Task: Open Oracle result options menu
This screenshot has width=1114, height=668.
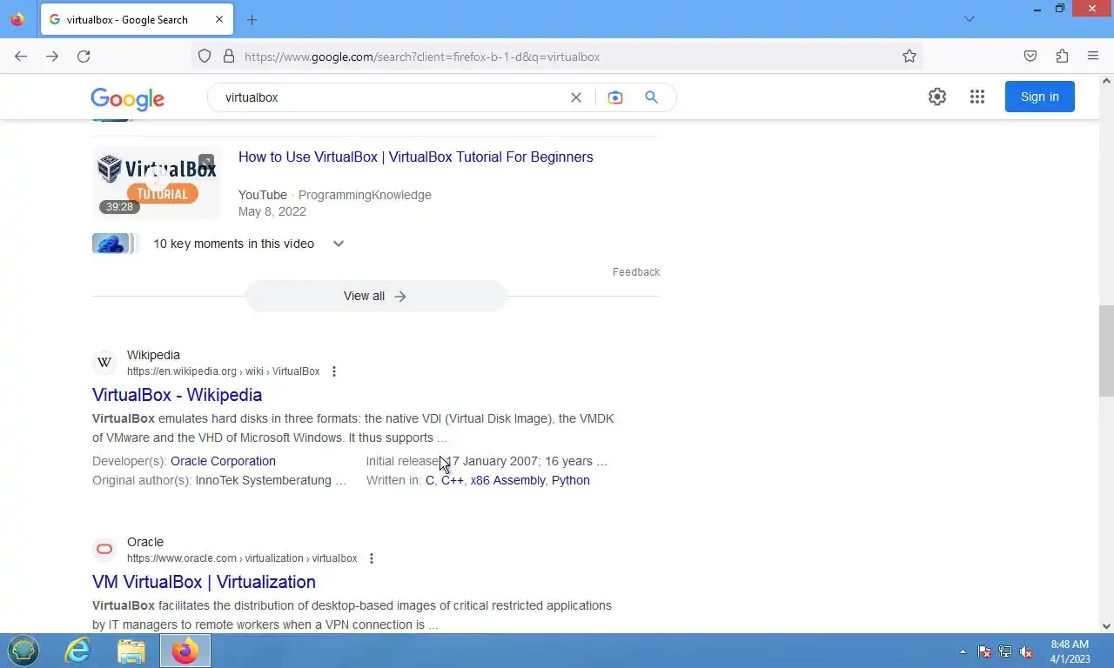Action: click(x=372, y=558)
